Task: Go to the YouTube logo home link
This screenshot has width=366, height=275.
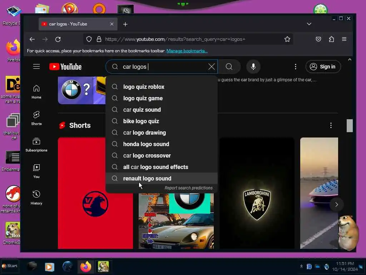Action: 65,67
